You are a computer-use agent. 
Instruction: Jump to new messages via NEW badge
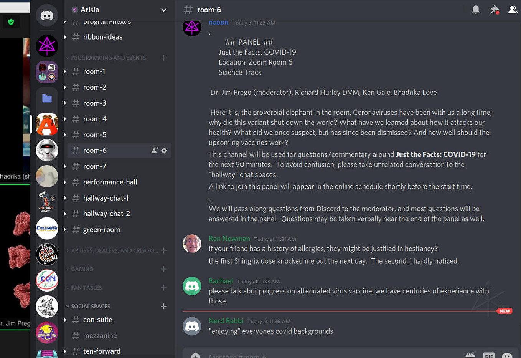(x=505, y=311)
